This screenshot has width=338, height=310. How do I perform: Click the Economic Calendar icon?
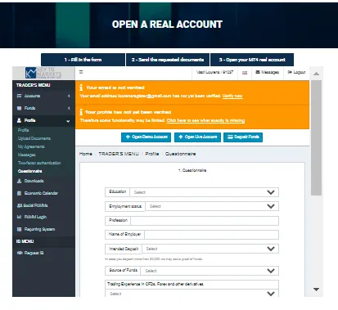19,193
